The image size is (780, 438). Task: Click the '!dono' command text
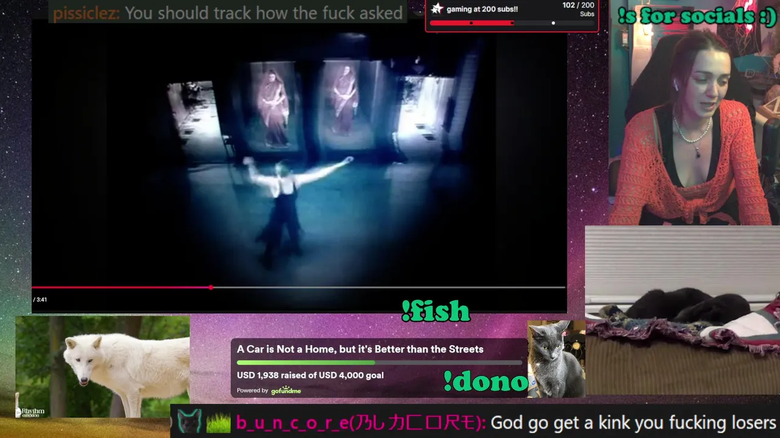(485, 381)
